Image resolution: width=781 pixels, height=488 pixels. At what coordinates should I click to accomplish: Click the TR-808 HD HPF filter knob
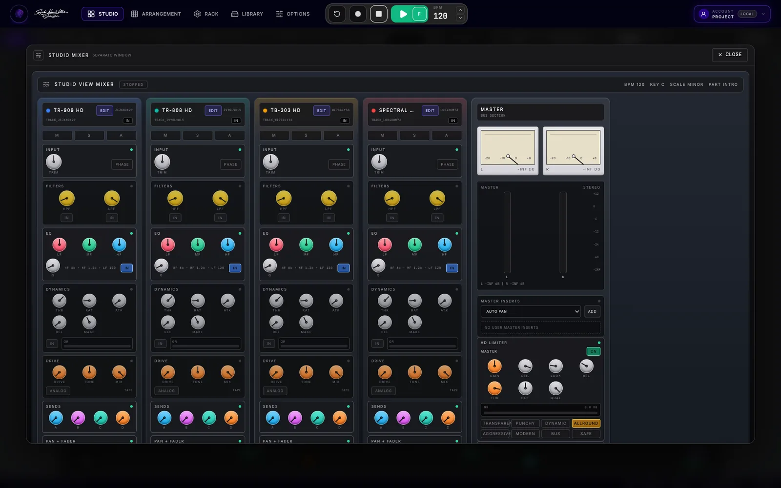[175, 198]
